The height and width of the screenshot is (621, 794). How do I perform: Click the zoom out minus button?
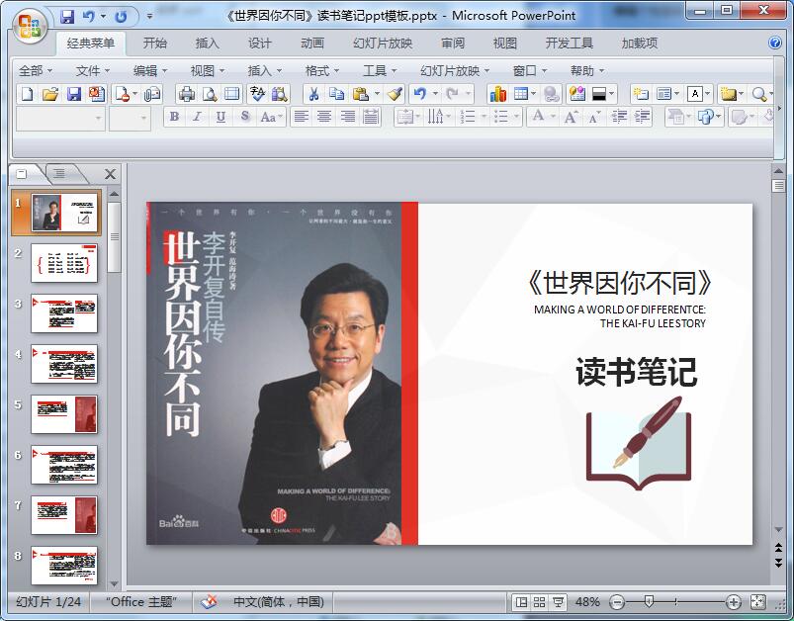point(617,602)
